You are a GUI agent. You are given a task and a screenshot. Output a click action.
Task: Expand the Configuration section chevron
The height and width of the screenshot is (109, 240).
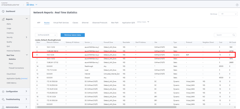pos(26,91)
